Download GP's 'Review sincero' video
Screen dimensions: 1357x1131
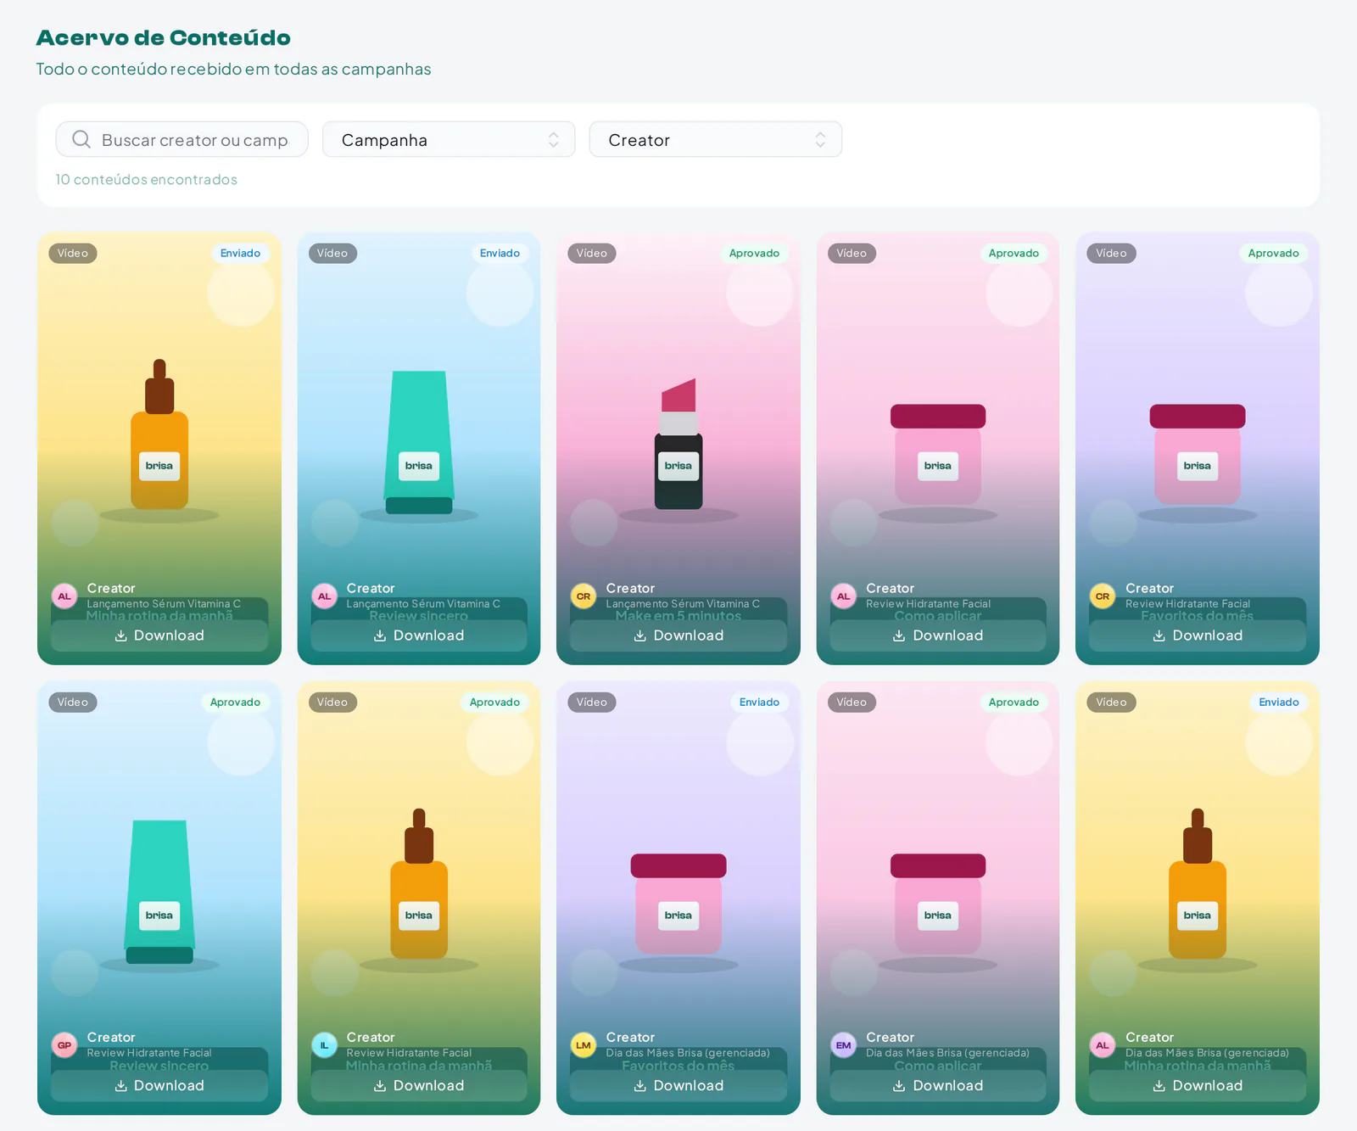click(159, 1085)
